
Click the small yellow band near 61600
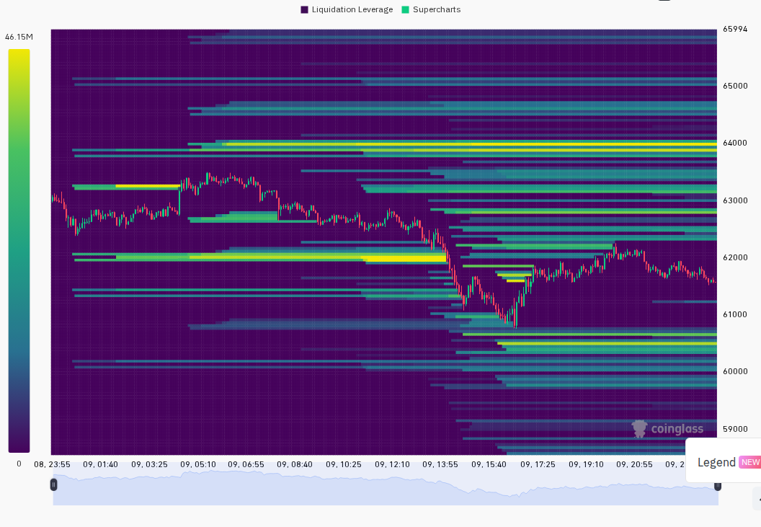coord(515,280)
